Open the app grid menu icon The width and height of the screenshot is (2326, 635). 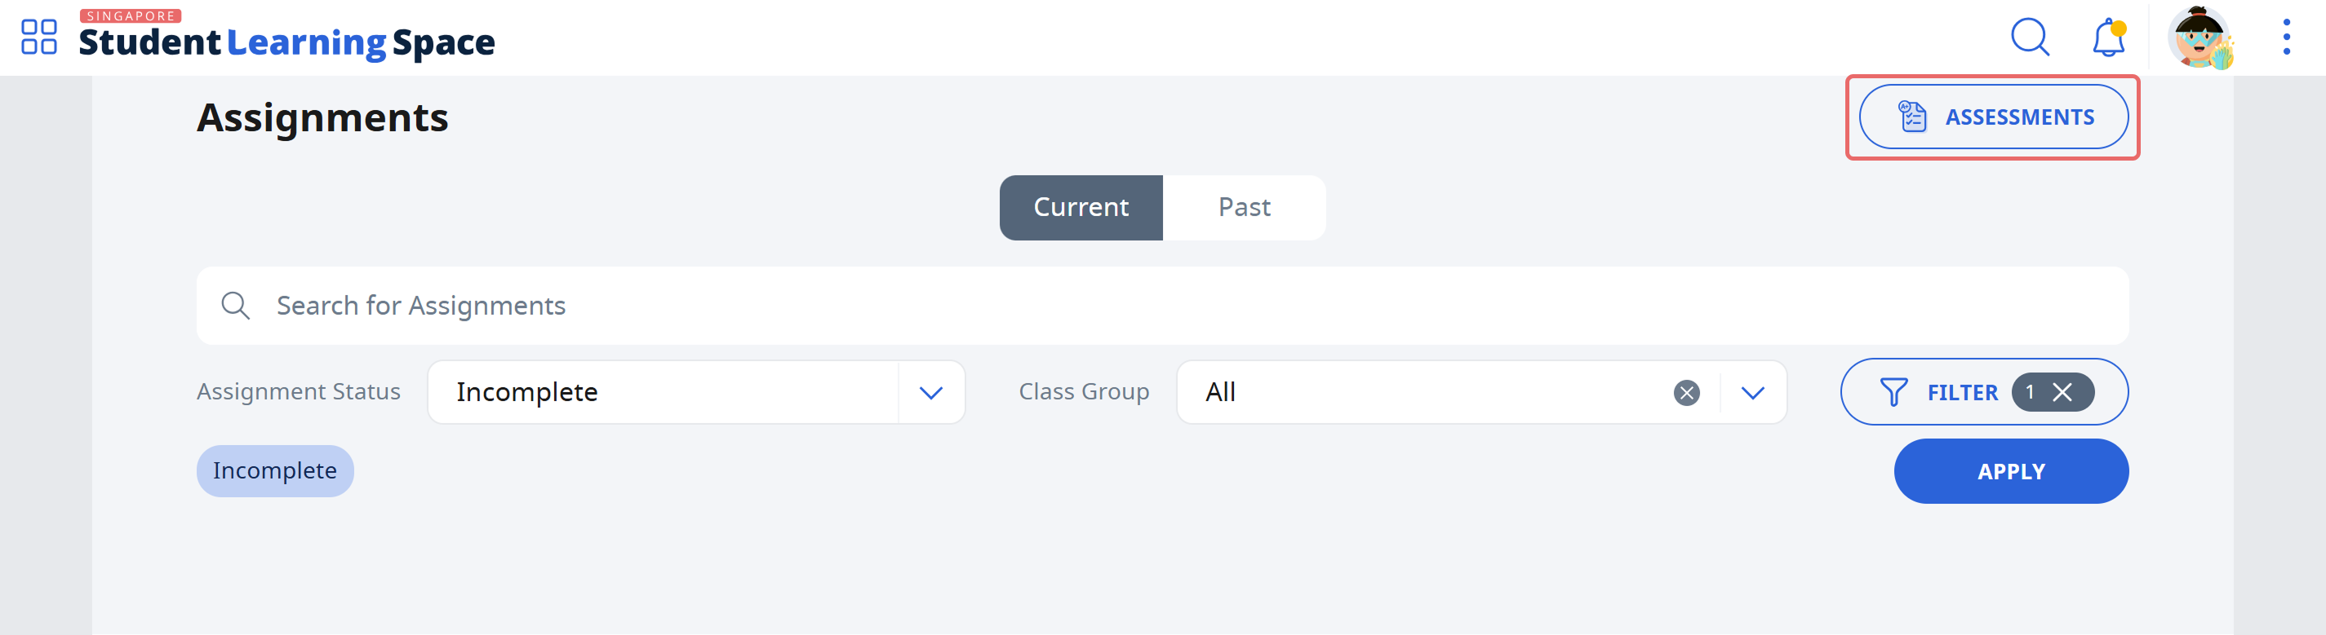[39, 37]
